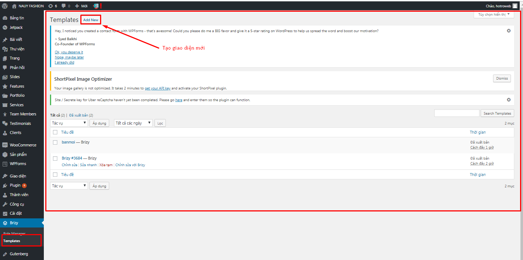
Task: Click the "here" link in reCaptcha notice
Action: (x=179, y=100)
